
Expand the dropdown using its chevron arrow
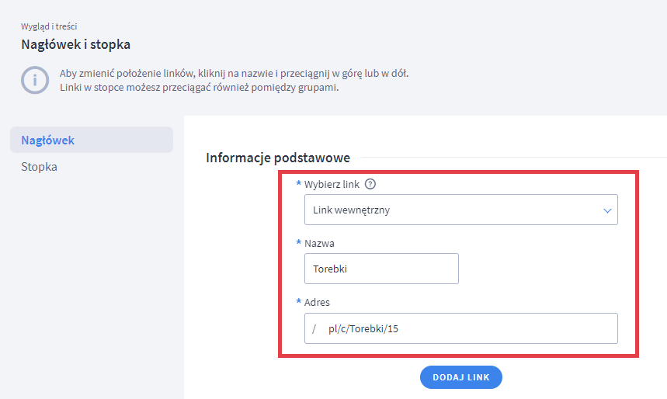607,210
